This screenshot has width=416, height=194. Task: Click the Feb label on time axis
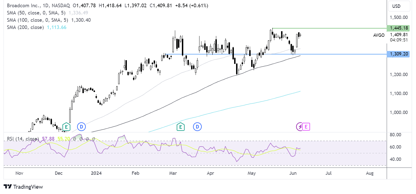[x=135, y=173]
